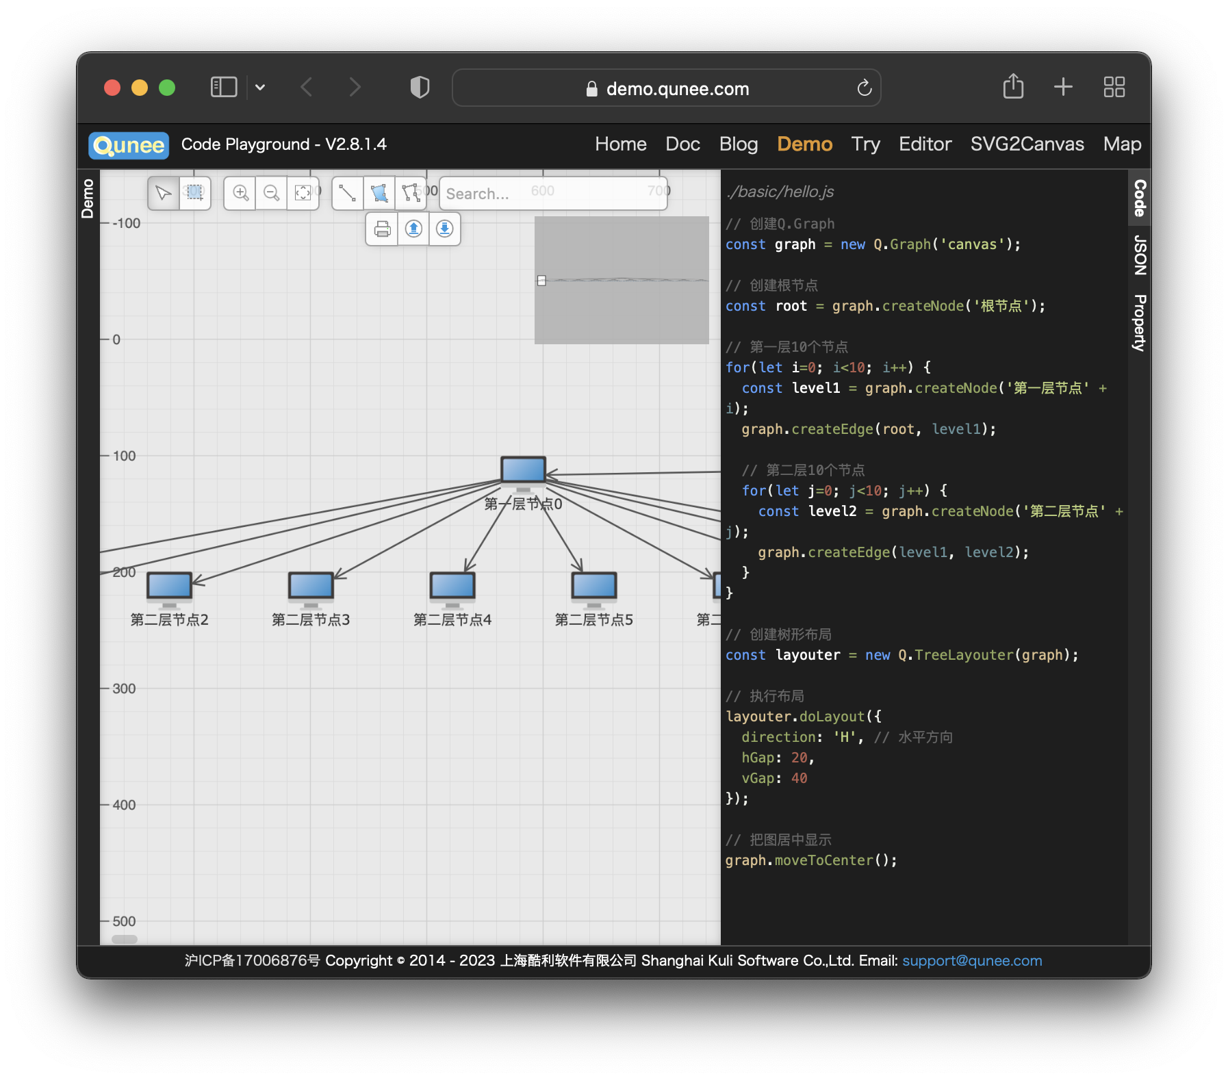
Task: Open the Property side tab
Action: point(1140,323)
